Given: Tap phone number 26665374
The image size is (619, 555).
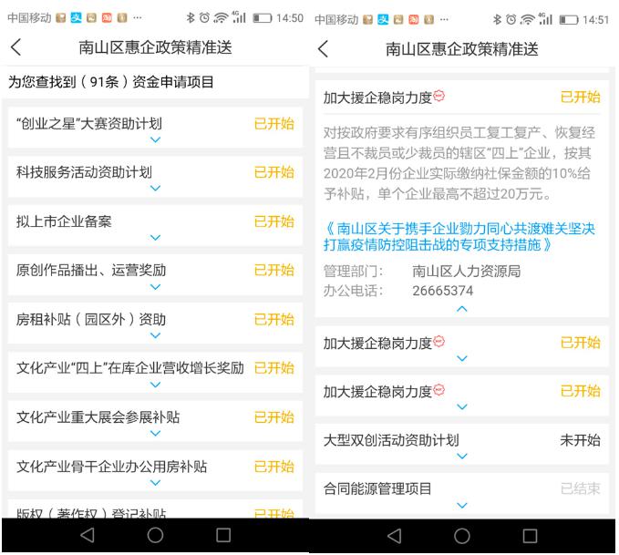Looking at the screenshot, I should tap(442, 291).
